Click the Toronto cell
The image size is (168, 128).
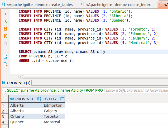pyautogui.click(x=54, y=116)
